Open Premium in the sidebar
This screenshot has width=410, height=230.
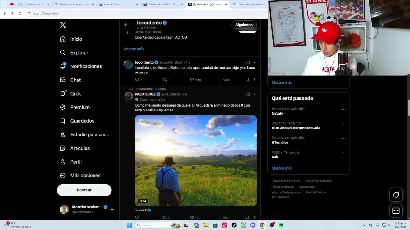75,107
